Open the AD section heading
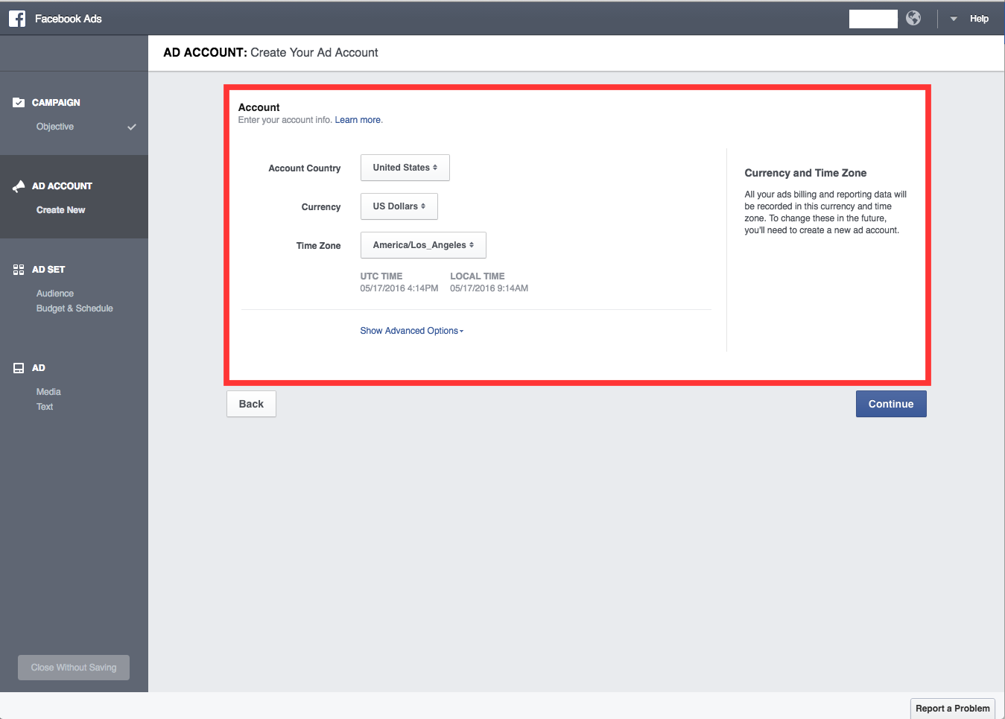Viewport: 1005px width, 719px height. tap(39, 367)
